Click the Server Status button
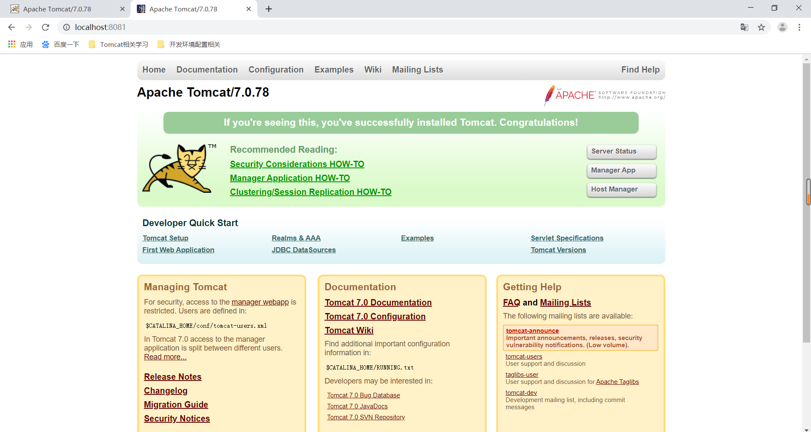 621,151
